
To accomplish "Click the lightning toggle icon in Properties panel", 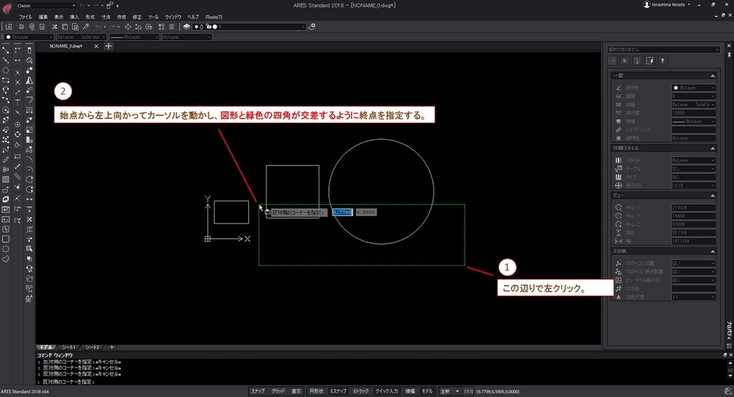I will click(x=650, y=60).
